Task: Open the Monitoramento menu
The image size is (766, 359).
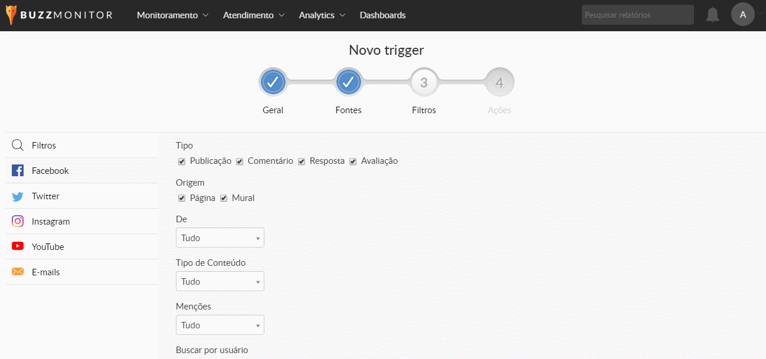Action: click(x=172, y=15)
